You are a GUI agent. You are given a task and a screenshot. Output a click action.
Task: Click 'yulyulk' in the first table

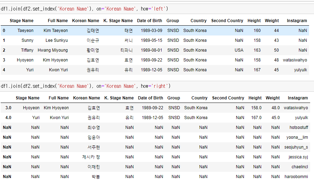pos(300,70)
